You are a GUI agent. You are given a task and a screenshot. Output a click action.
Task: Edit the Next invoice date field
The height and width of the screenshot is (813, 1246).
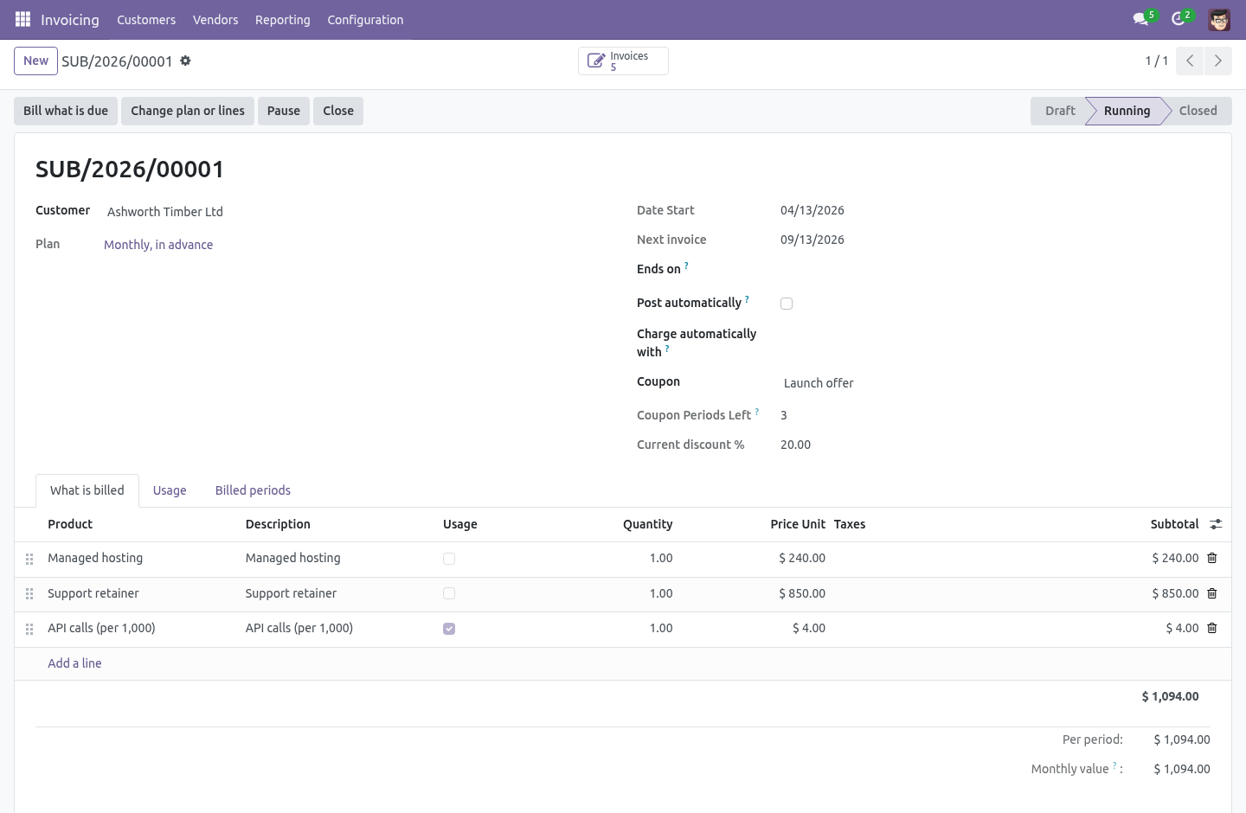tap(812, 240)
